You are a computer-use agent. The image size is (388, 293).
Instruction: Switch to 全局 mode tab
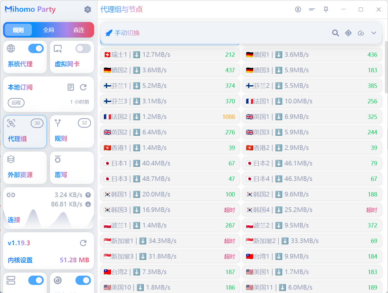(48, 30)
